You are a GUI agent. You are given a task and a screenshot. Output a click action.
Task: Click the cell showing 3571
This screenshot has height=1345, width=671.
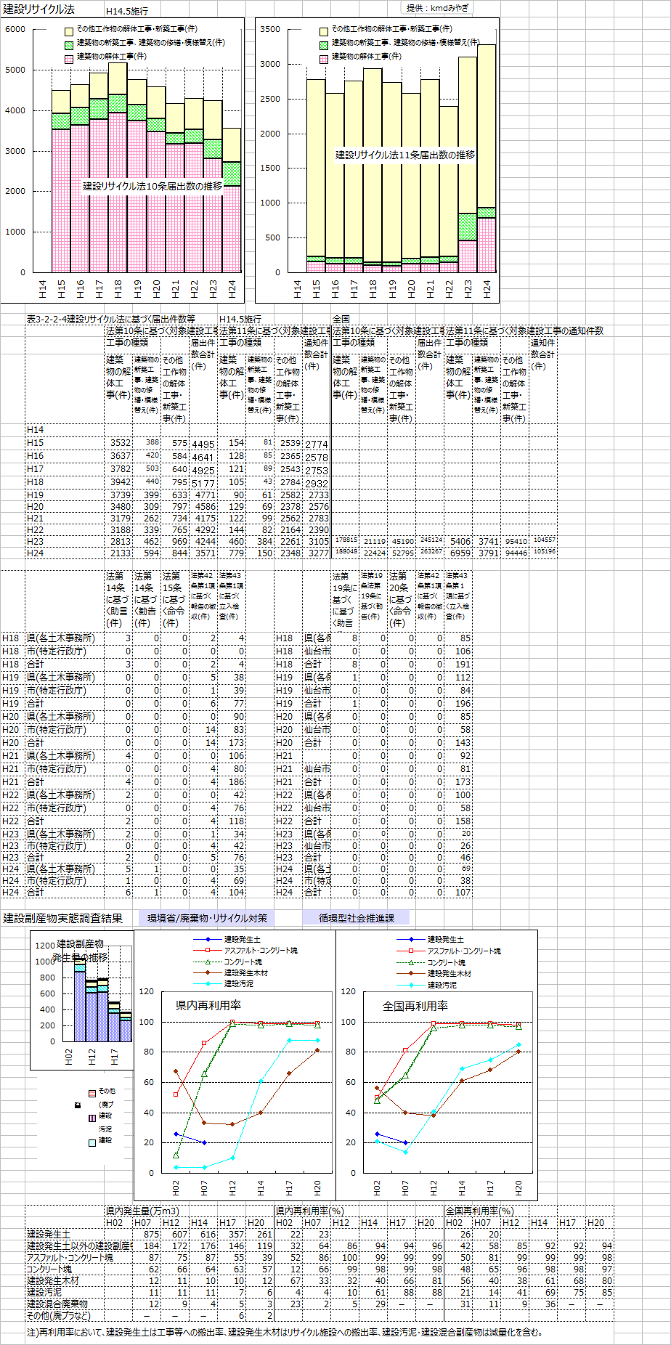[x=205, y=553]
